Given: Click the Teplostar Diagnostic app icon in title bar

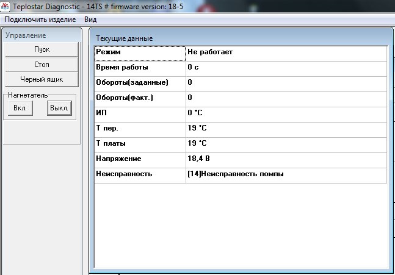Looking at the screenshot, I should (x=5, y=6).
